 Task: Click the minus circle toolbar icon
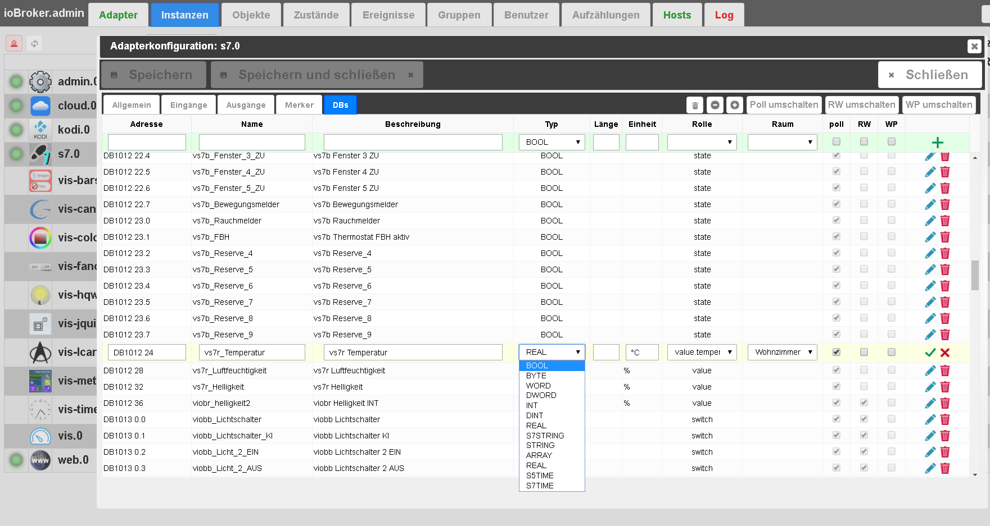click(715, 105)
